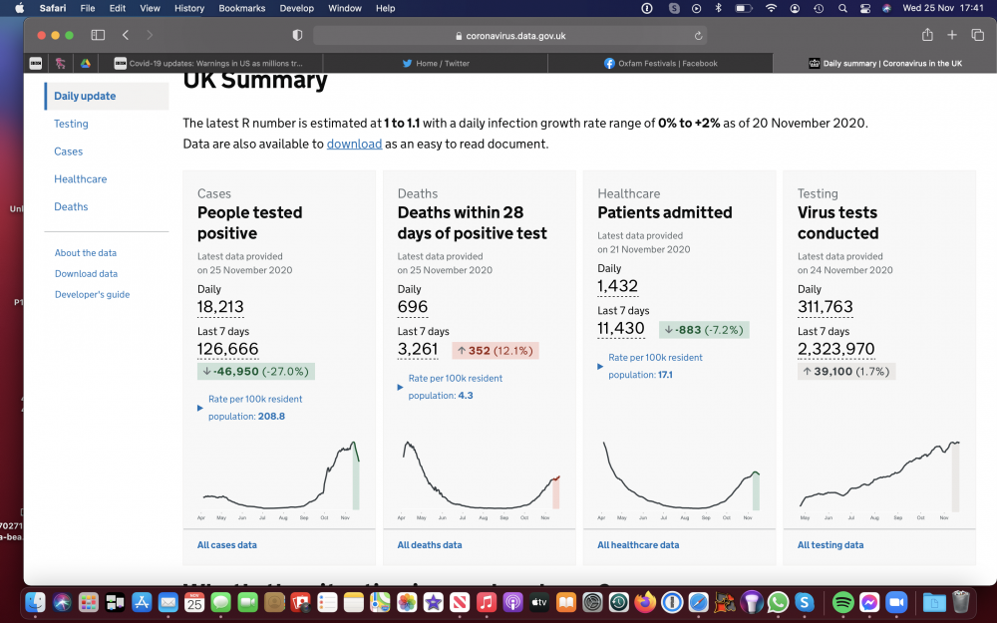Switch to the Covid-19 updates BBC tab
The width and height of the screenshot is (997, 623).
(209, 63)
